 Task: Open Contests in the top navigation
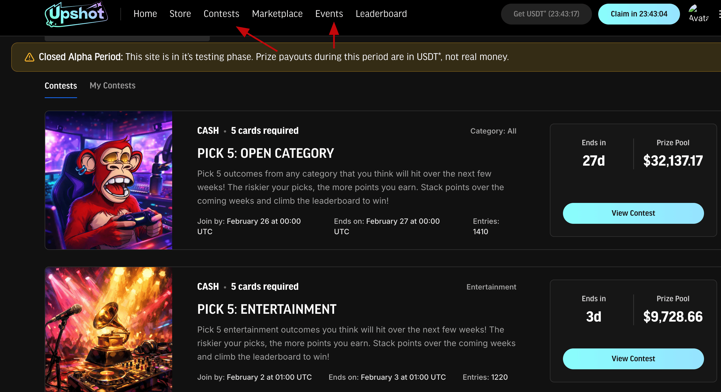tap(221, 14)
